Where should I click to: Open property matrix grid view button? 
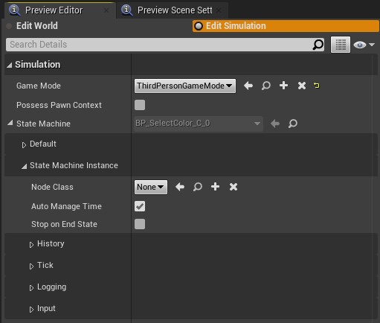(x=341, y=45)
